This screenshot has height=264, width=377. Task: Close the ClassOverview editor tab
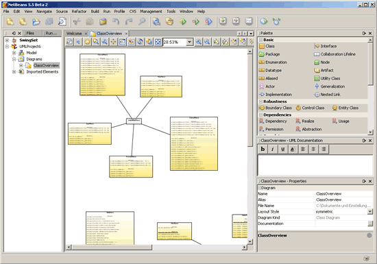pyautogui.click(x=126, y=34)
